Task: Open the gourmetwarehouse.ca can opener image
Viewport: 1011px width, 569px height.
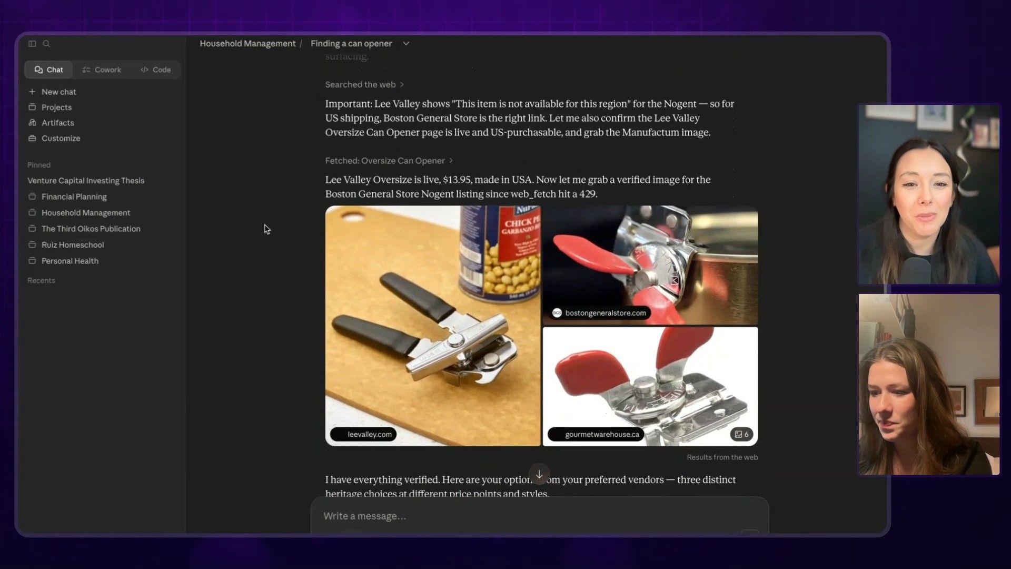Action: pos(650,387)
